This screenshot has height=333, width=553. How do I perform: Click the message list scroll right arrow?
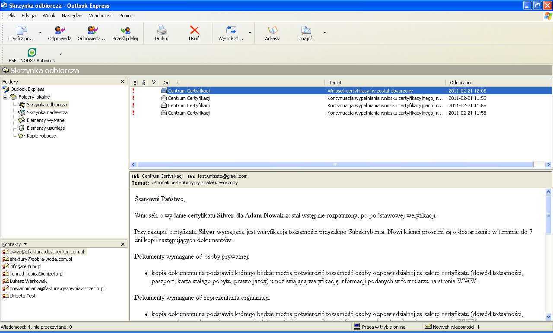coord(549,165)
